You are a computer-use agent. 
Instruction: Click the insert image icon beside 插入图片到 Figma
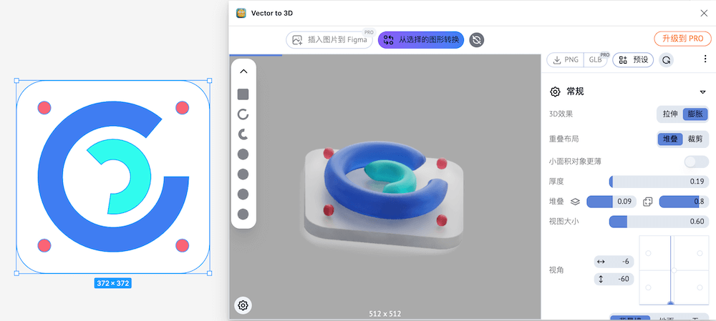297,40
